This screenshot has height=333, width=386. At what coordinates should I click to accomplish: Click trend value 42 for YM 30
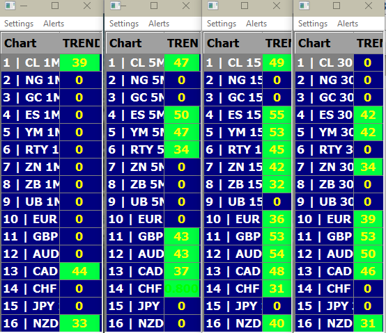369,132
